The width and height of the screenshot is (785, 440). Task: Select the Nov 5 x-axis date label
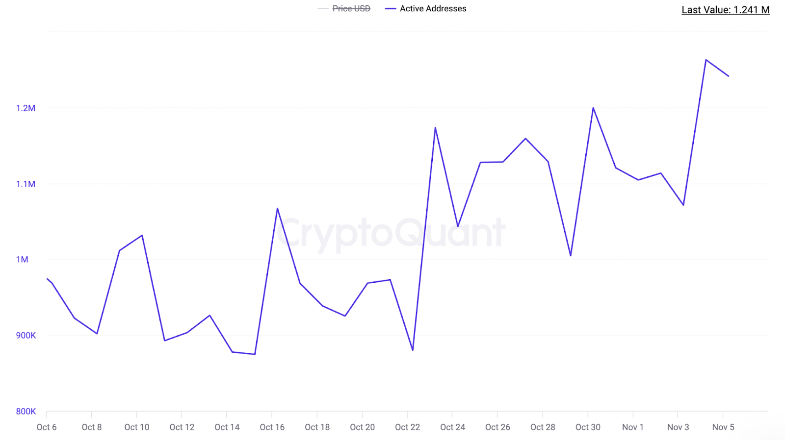[x=723, y=427]
